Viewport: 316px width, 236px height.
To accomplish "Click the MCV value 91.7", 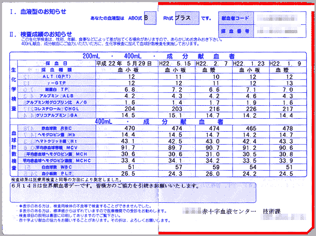I will tap(128, 148).
